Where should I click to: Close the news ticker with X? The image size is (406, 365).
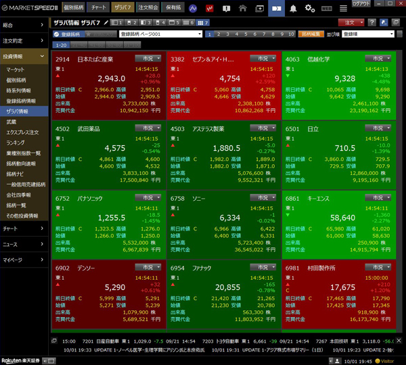(x=399, y=341)
